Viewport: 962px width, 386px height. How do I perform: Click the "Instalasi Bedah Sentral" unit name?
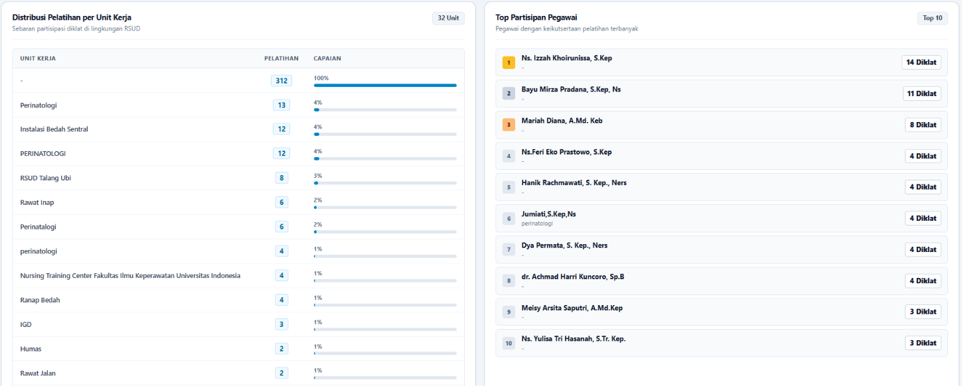coord(54,129)
